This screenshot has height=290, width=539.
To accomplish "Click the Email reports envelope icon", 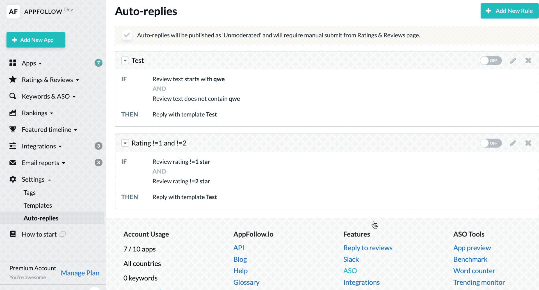I will [13, 163].
